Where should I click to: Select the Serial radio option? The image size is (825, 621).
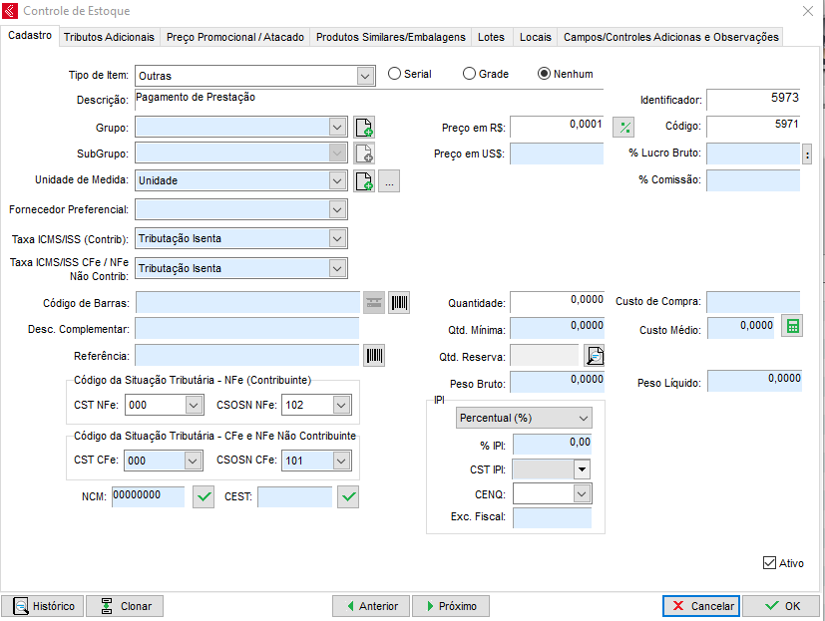395,74
